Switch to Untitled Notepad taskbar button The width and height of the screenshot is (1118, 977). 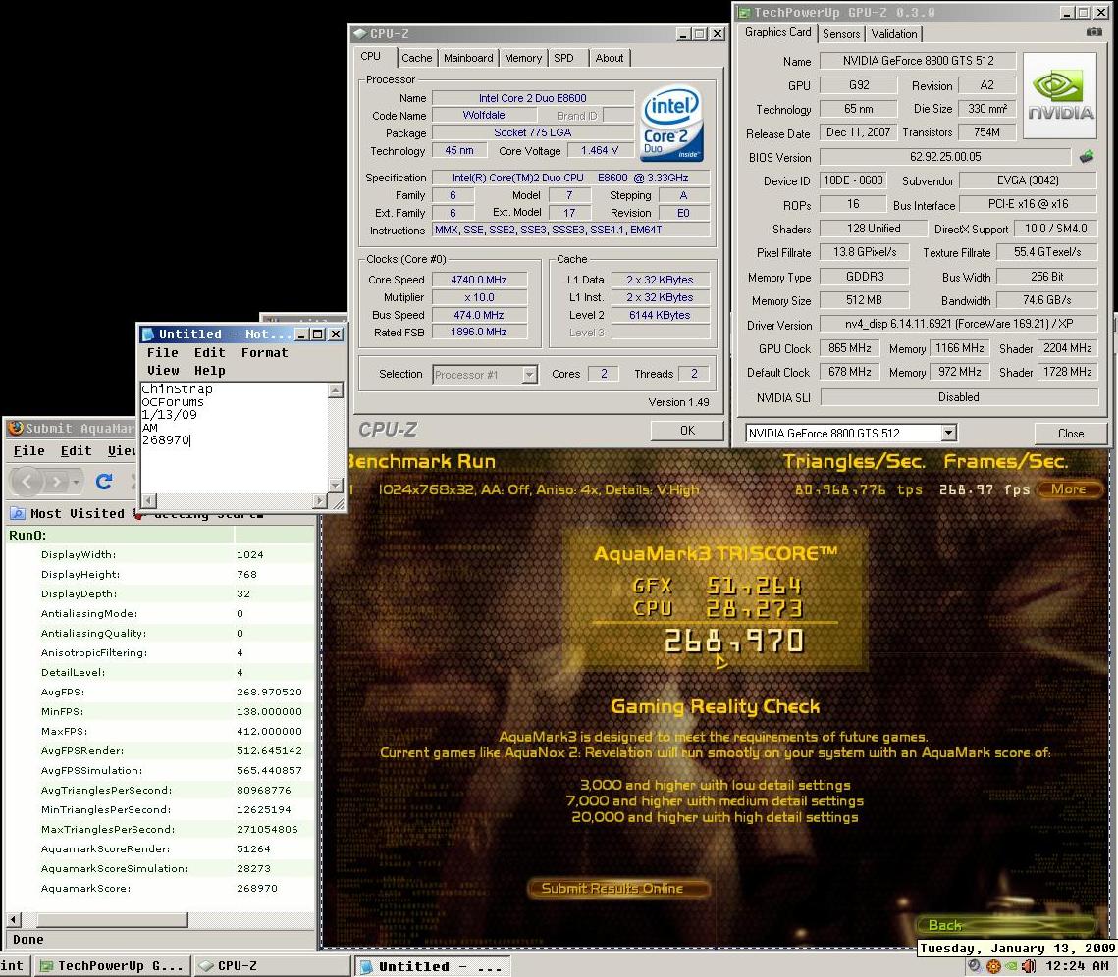[x=432, y=966]
